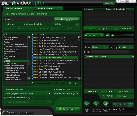Click the Buy button
This screenshot has height=116, width=137.
click(x=125, y=96)
